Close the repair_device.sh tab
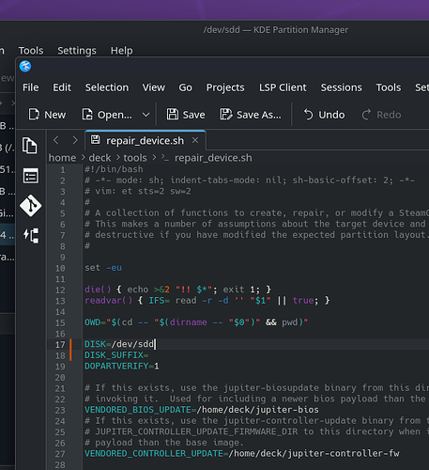The width and height of the screenshot is (429, 470). point(195,140)
